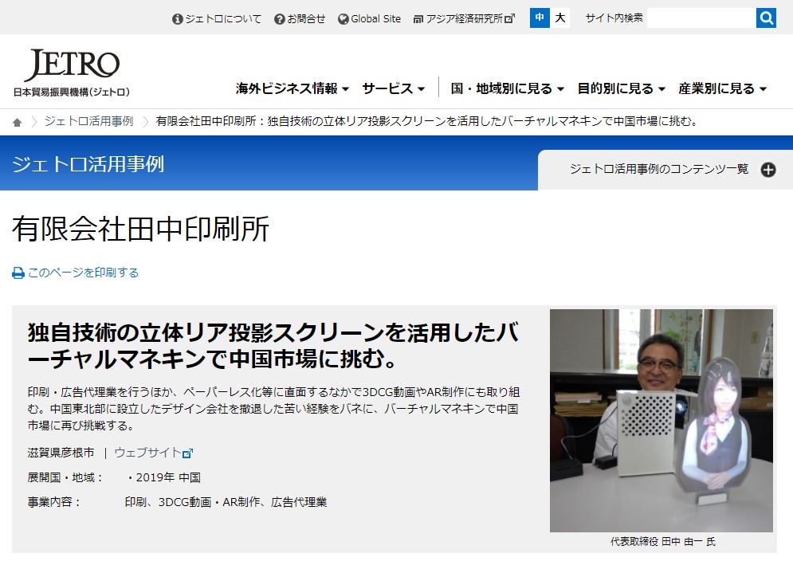Image resolution: width=793 pixels, height=569 pixels.
Task: Focus the サイト内検索 search field
Action: point(701,18)
